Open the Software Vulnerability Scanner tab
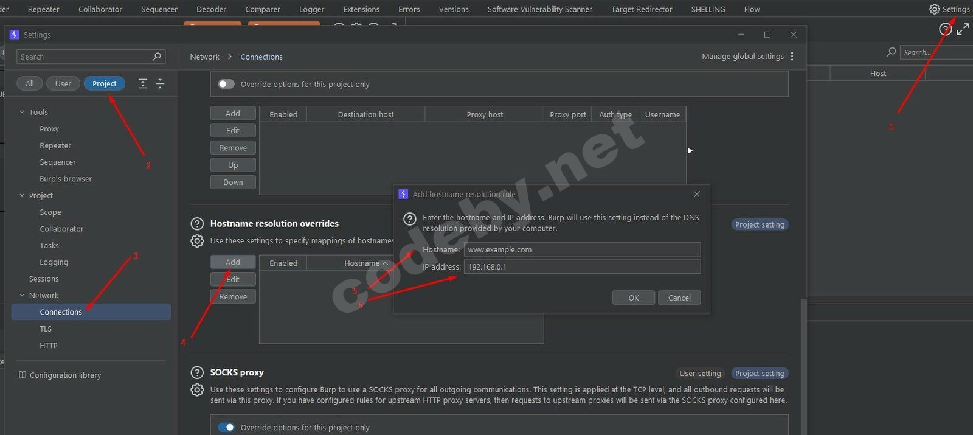 click(x=540, y=9)
